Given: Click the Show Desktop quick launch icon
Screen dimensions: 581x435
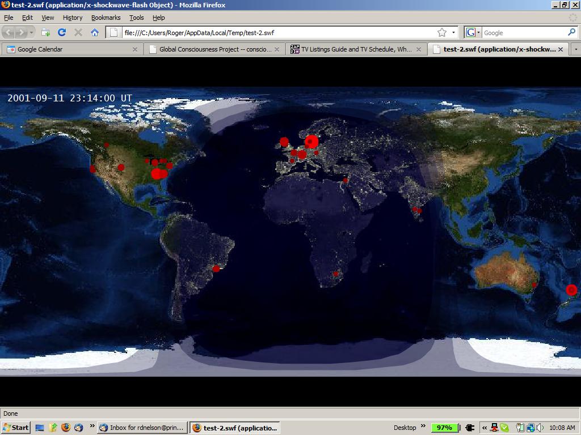Looking at the screenshot, I should (40, 428).
